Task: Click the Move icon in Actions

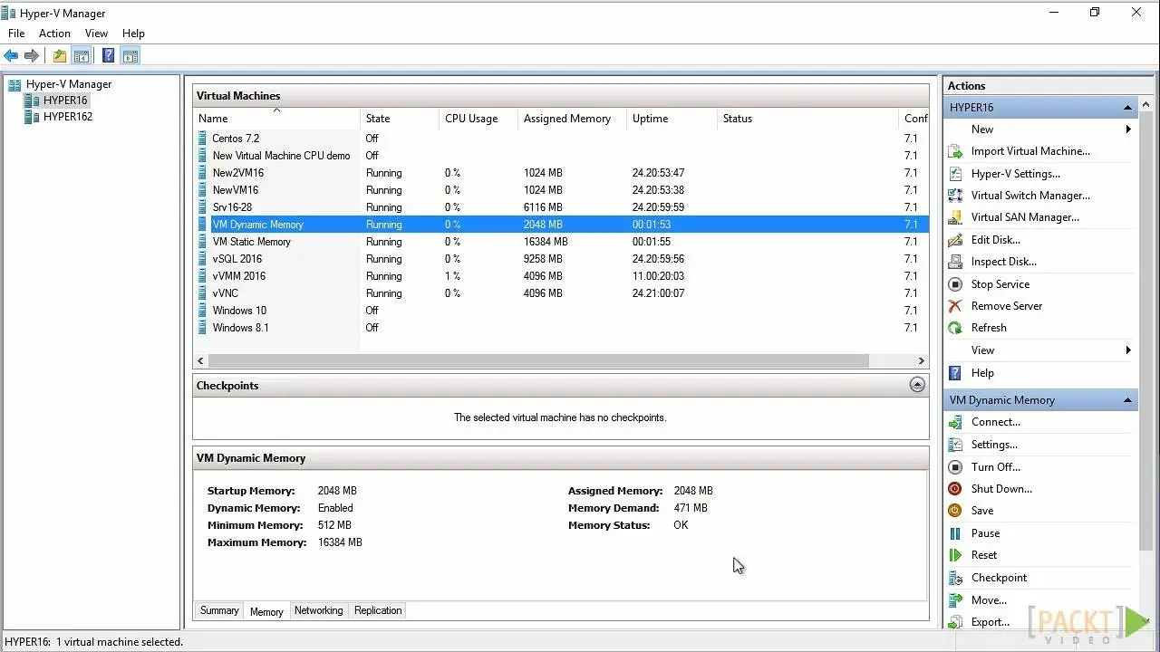Action: (954, 600)
